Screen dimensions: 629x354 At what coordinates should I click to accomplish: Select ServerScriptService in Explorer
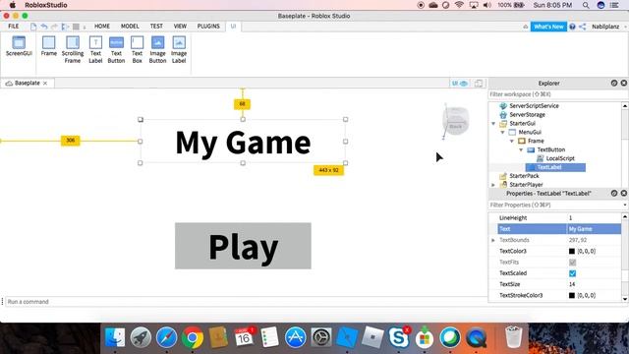point(534,106)
